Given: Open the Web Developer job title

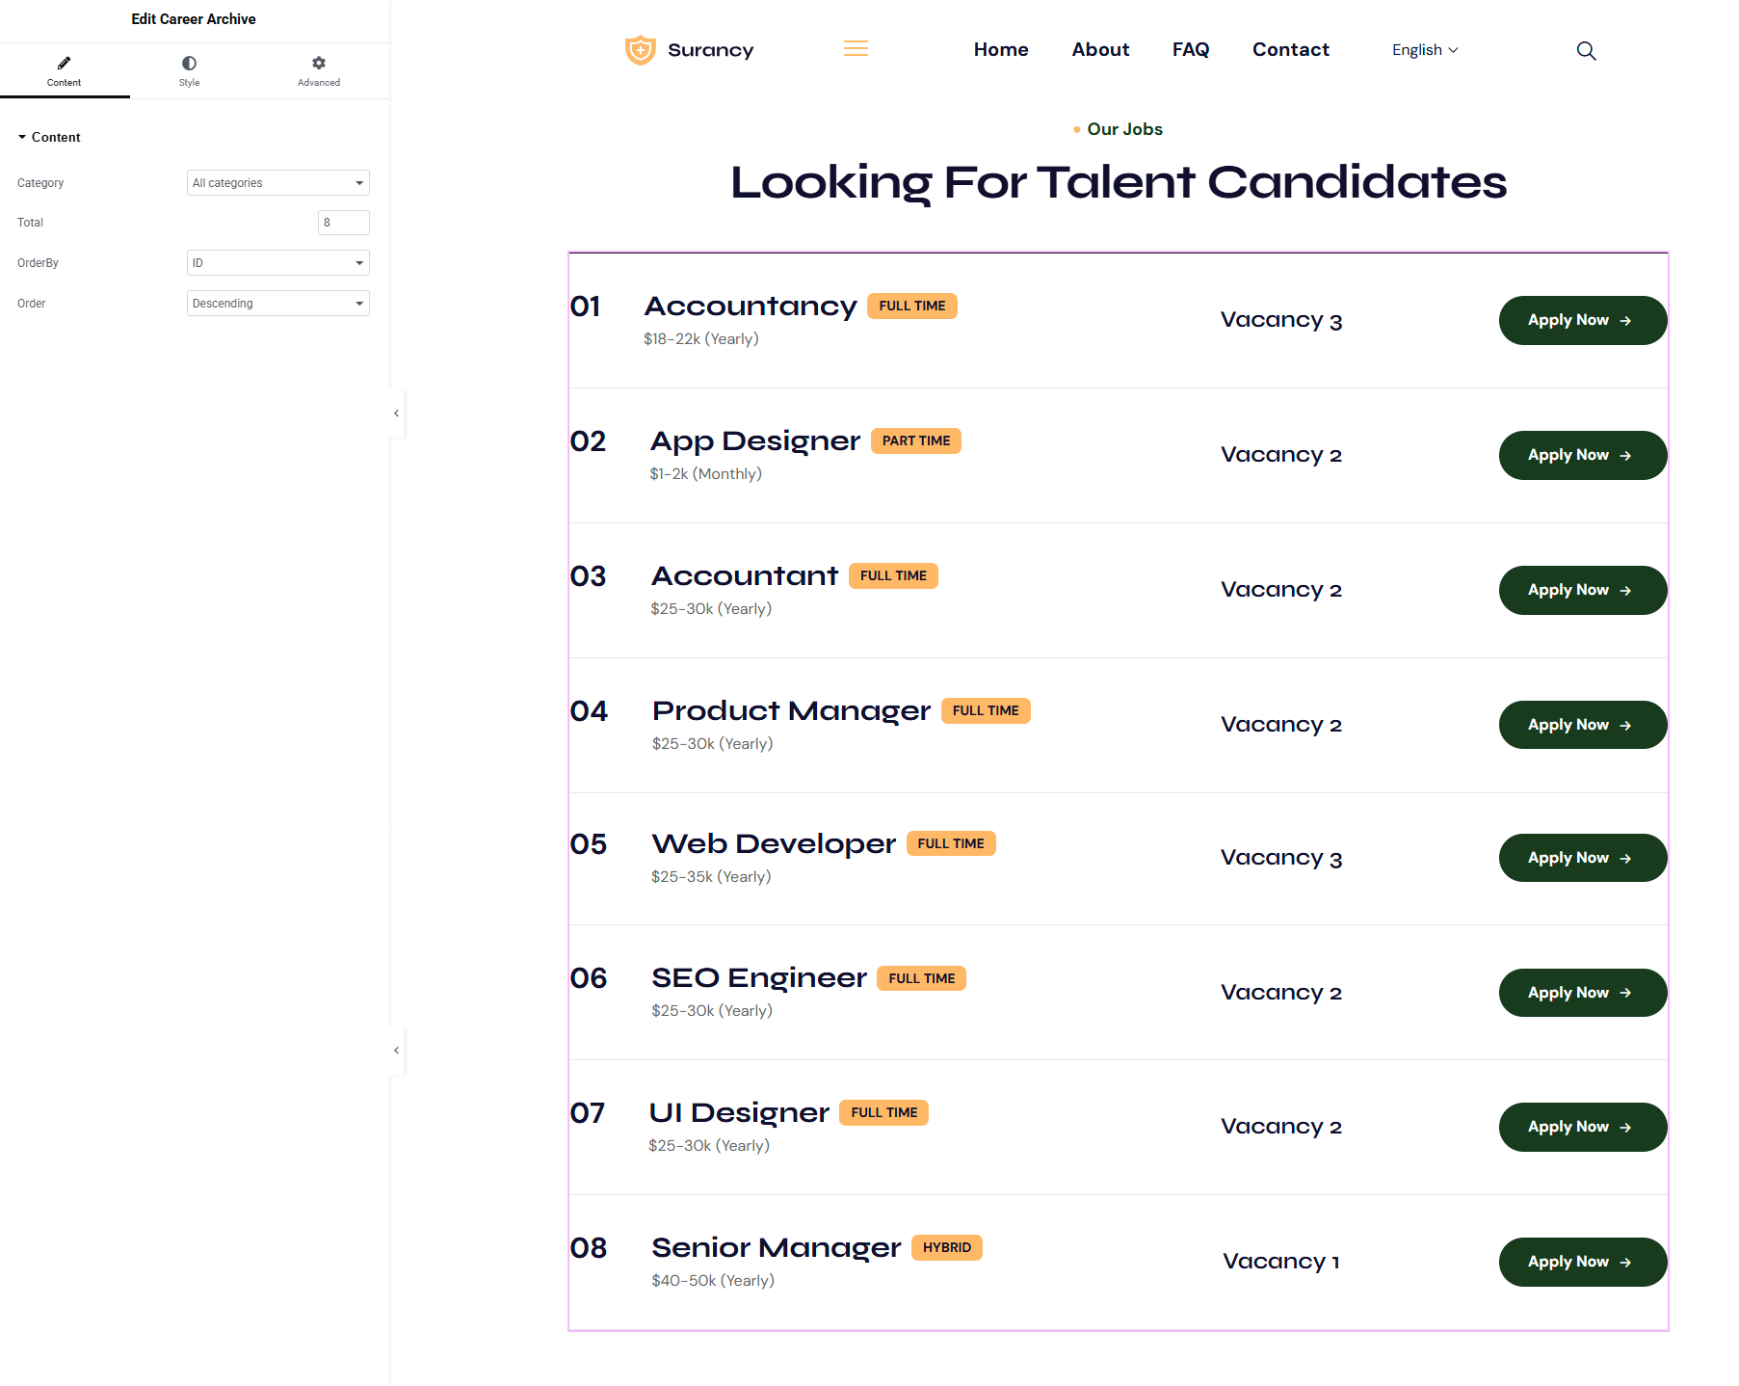Looking at the screenshot, I should pyautogui.click(x=774, y=844).
